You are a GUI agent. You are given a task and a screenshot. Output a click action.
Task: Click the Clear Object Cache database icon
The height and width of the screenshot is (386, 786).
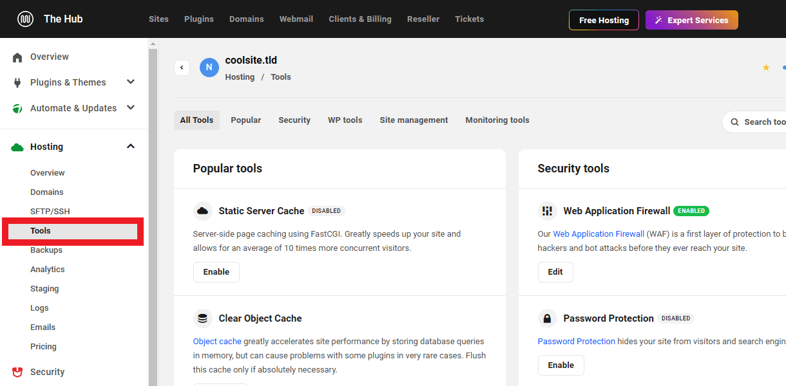tap(203, 318)
